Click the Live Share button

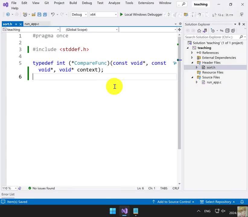[x=223, y=15]
